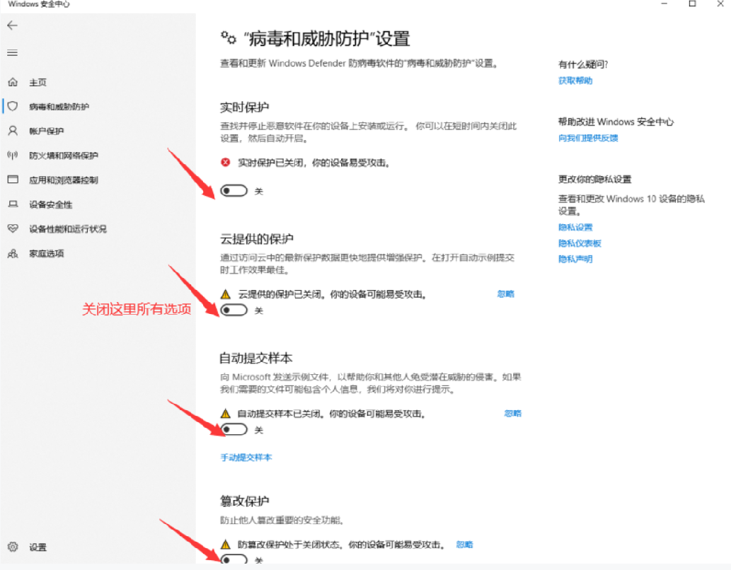Close the Windows 安全中心 window
Image resolution: width=731 pixels, height=570 pixels.
[720, 4]
